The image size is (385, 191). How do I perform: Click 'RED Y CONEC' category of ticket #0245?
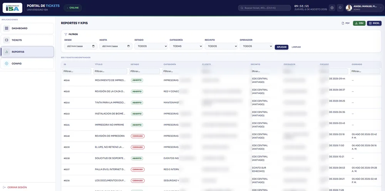click(171, 91)
